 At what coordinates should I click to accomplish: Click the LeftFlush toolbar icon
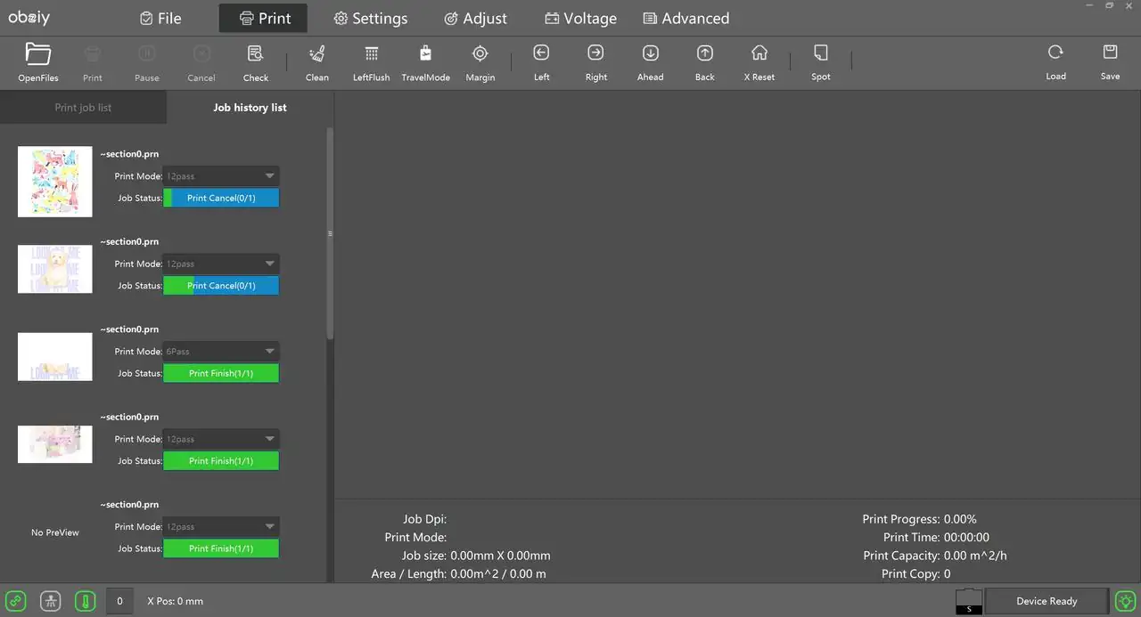point(371,61)
